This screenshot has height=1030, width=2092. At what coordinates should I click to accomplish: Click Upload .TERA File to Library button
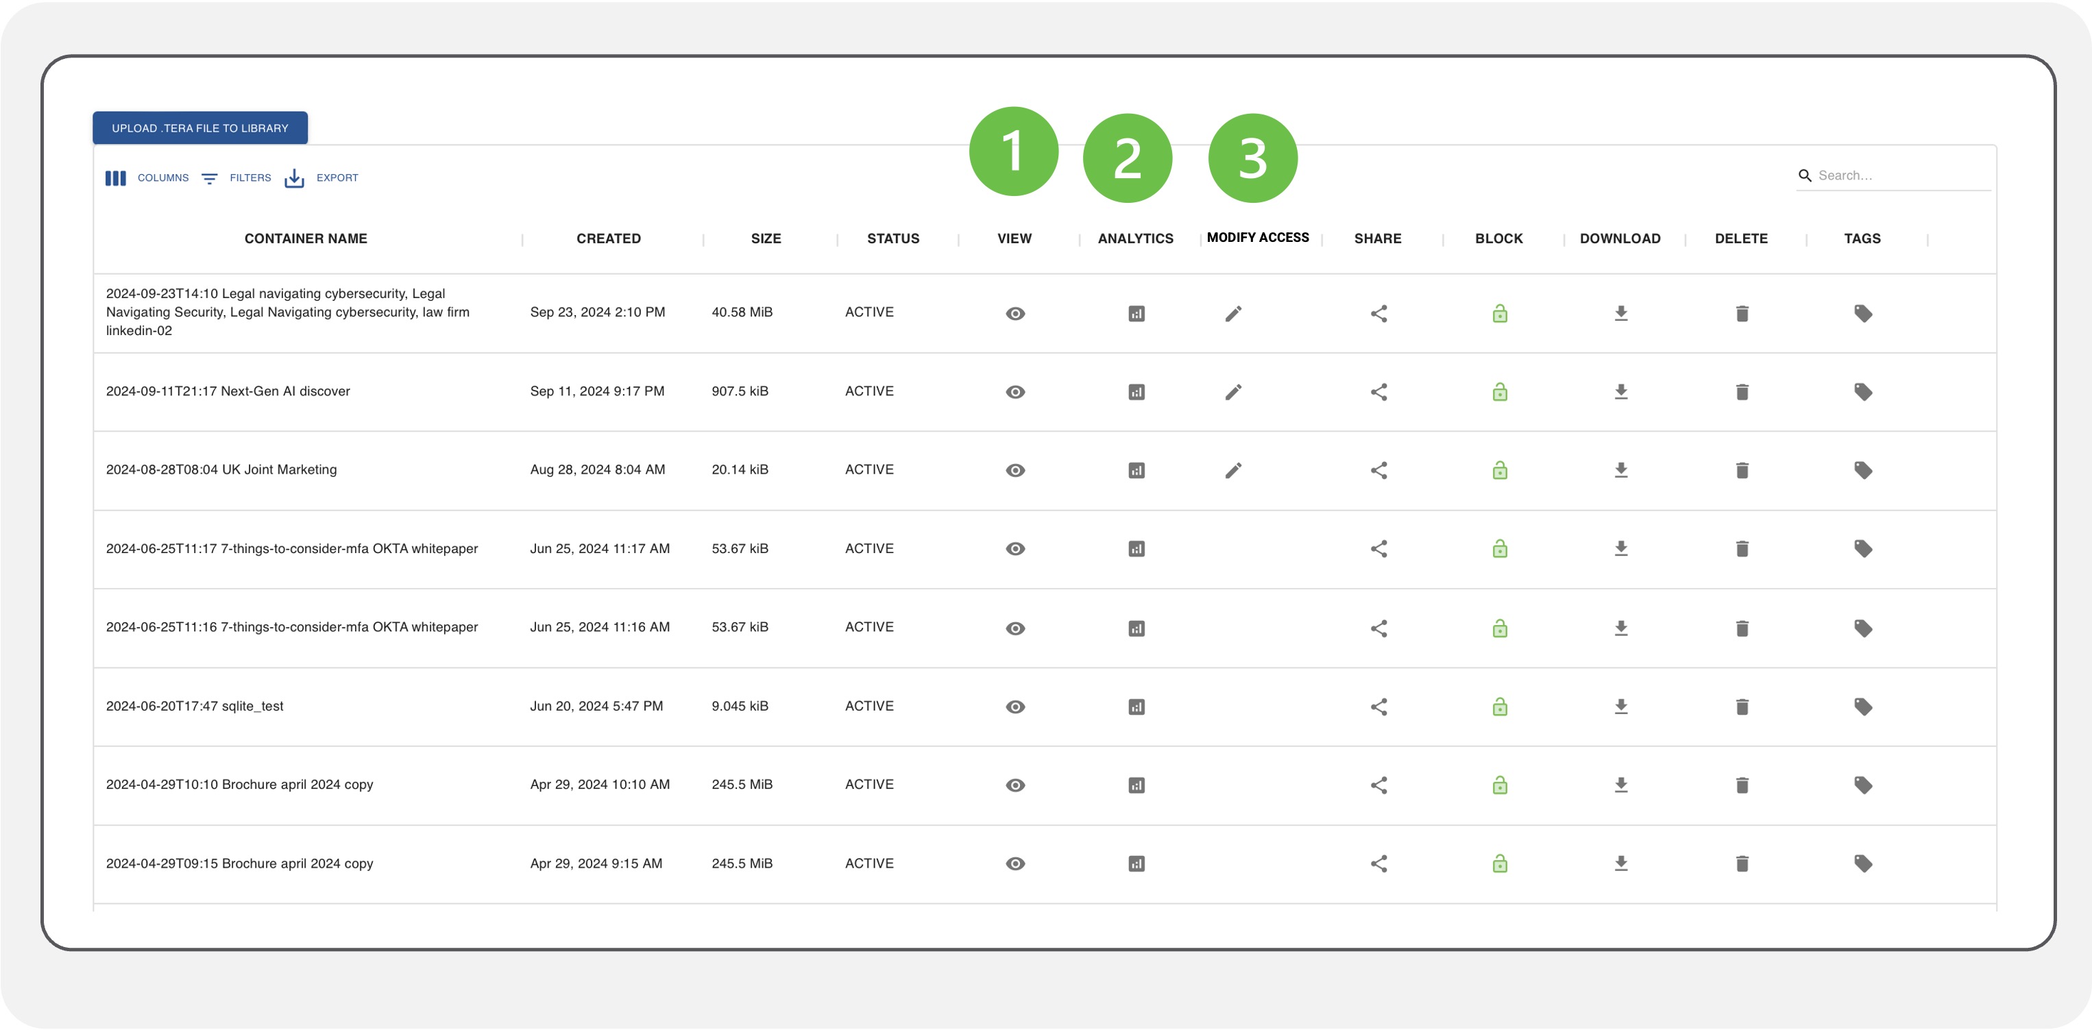(x=199, y=128)
